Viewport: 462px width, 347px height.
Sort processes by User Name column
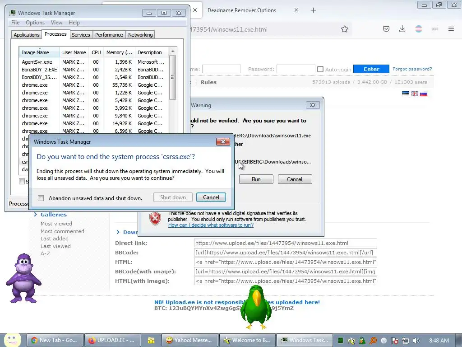click(x=74, y=52)
